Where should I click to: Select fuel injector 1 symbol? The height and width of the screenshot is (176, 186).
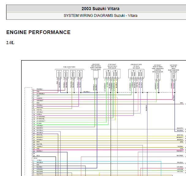pos(59,74)
